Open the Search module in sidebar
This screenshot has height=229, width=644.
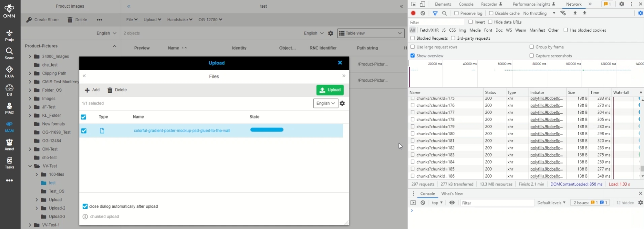[9, 54]
